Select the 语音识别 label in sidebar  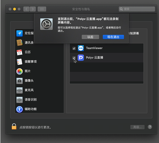coord(30,100)
